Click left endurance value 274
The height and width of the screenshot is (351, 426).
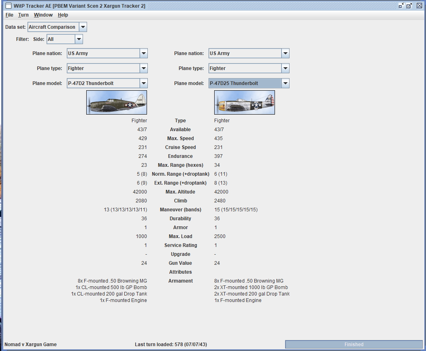[143, 156]
